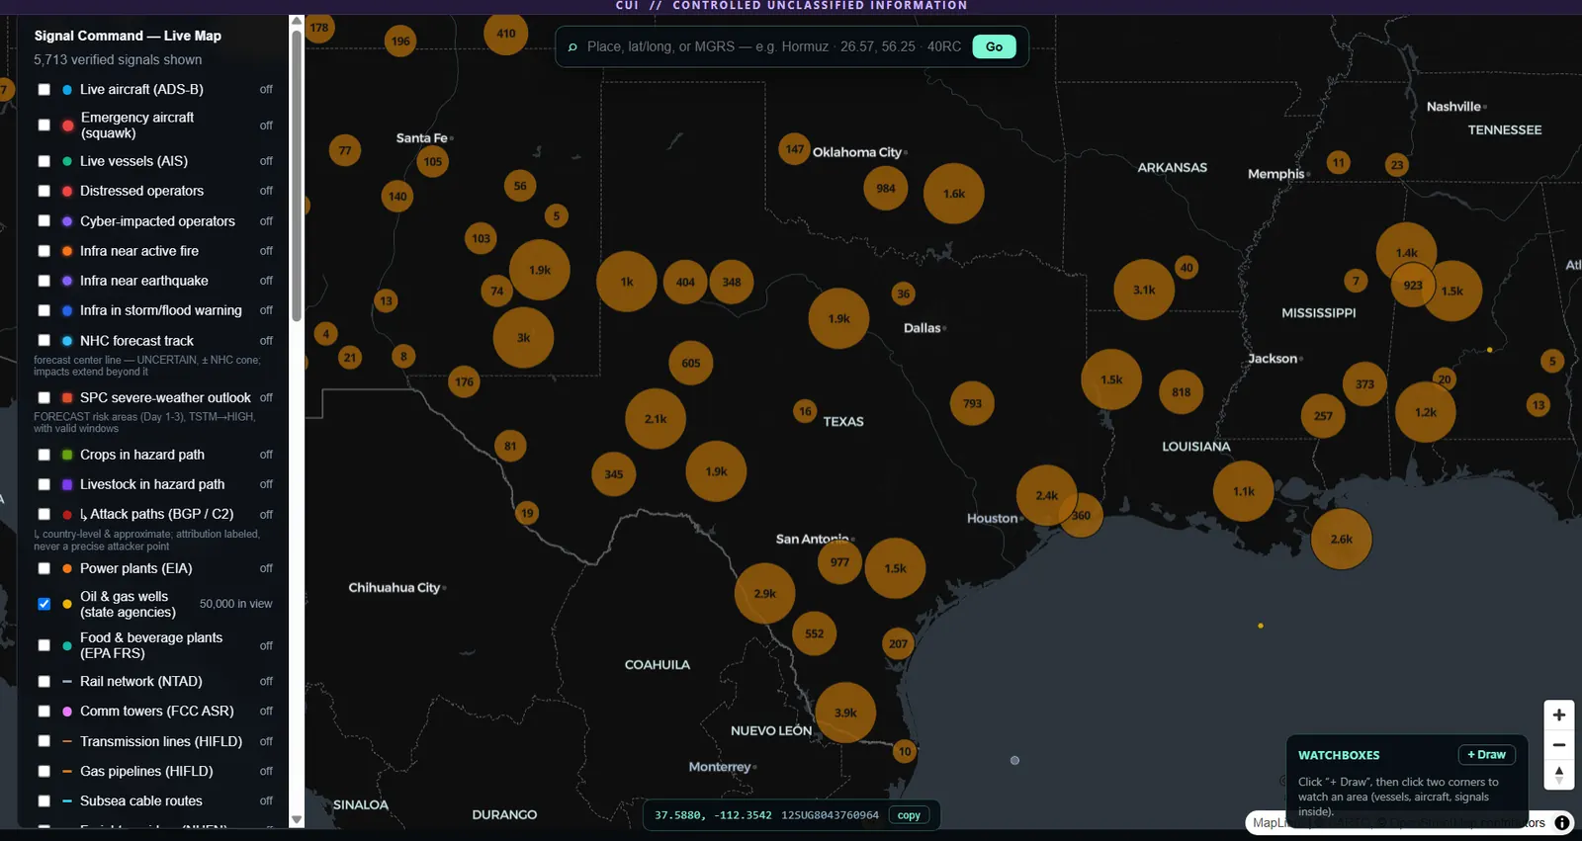Enable NHC forecast track layer
1582x841 pixels.
44,341
